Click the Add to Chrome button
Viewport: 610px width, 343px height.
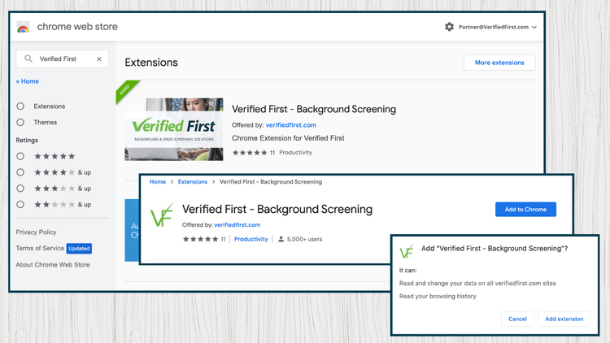click(525, 209)
